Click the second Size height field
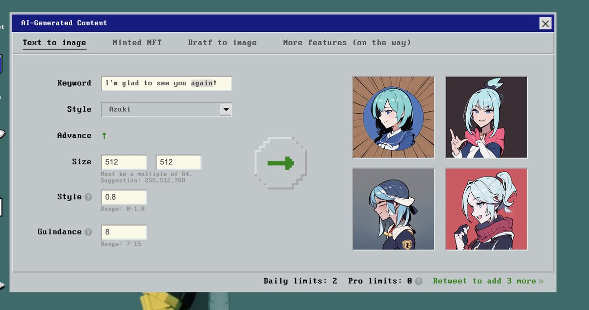This screenshot has height=310, width=589. tap(179, 162)
